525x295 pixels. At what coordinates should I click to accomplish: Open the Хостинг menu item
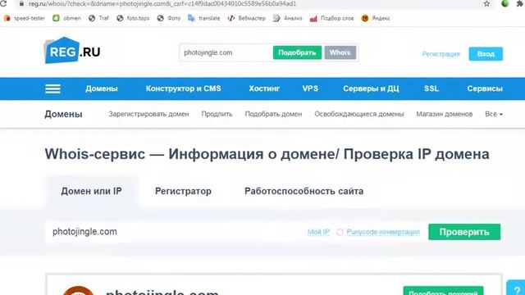point(264,88)
